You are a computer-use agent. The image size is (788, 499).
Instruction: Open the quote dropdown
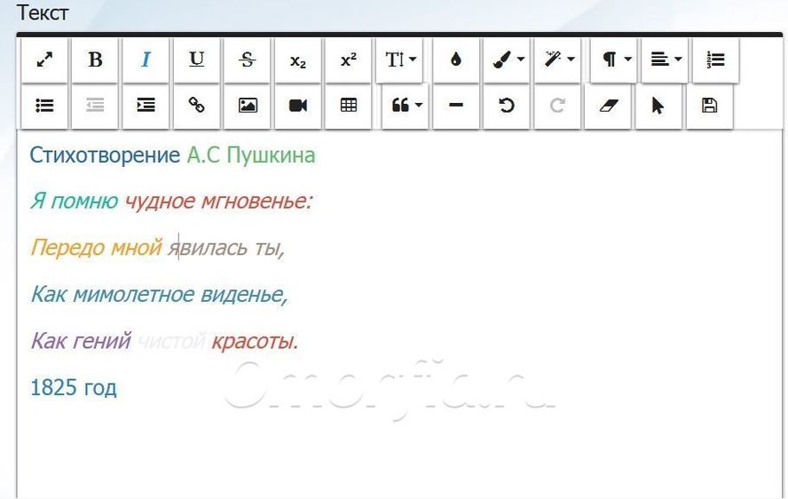[405, 106]
